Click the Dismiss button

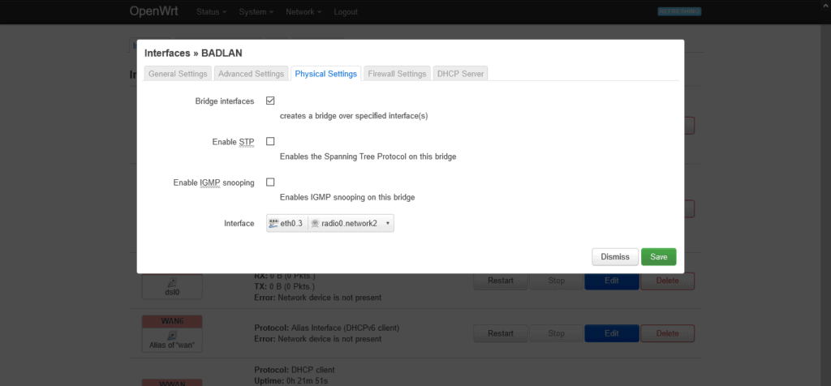[615, 257]
